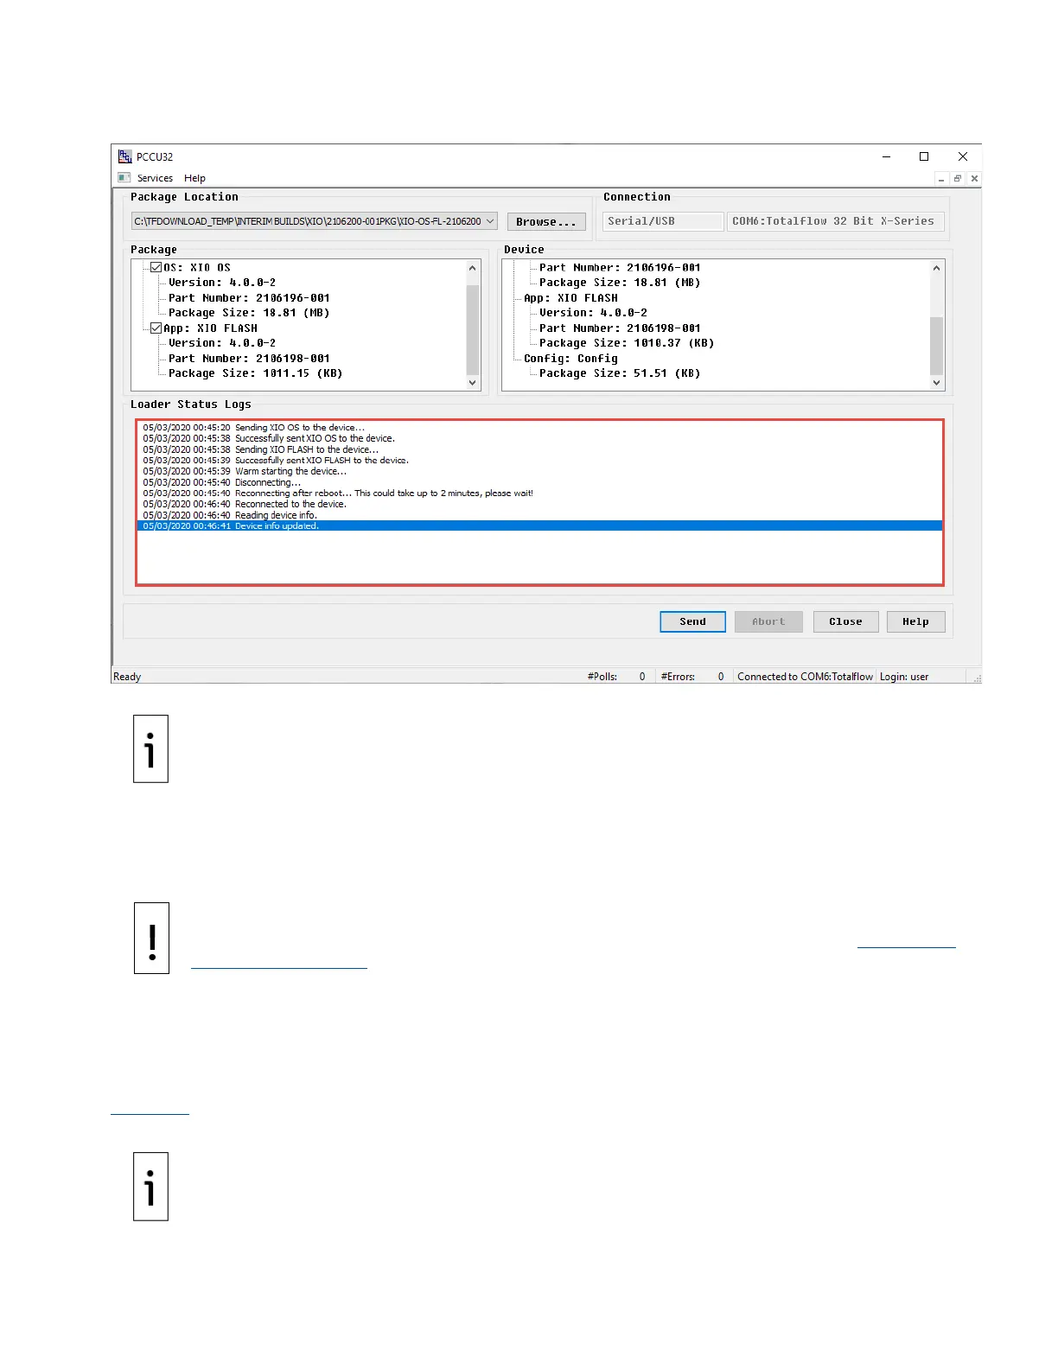The height and width of the screenshot is (1369, 1058).
Task: Open the Help menu
Action: click(x=194, y=178)
